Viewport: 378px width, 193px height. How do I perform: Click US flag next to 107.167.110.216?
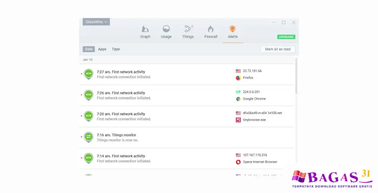(238, 155)
